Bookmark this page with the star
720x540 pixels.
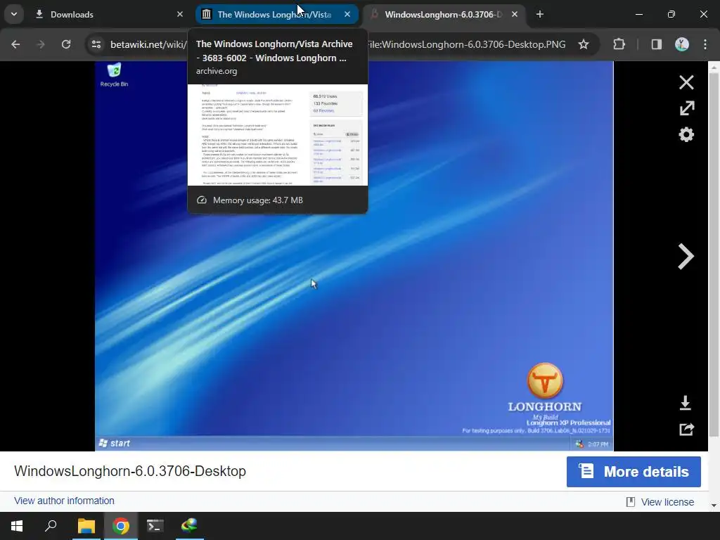coord(583,44)
